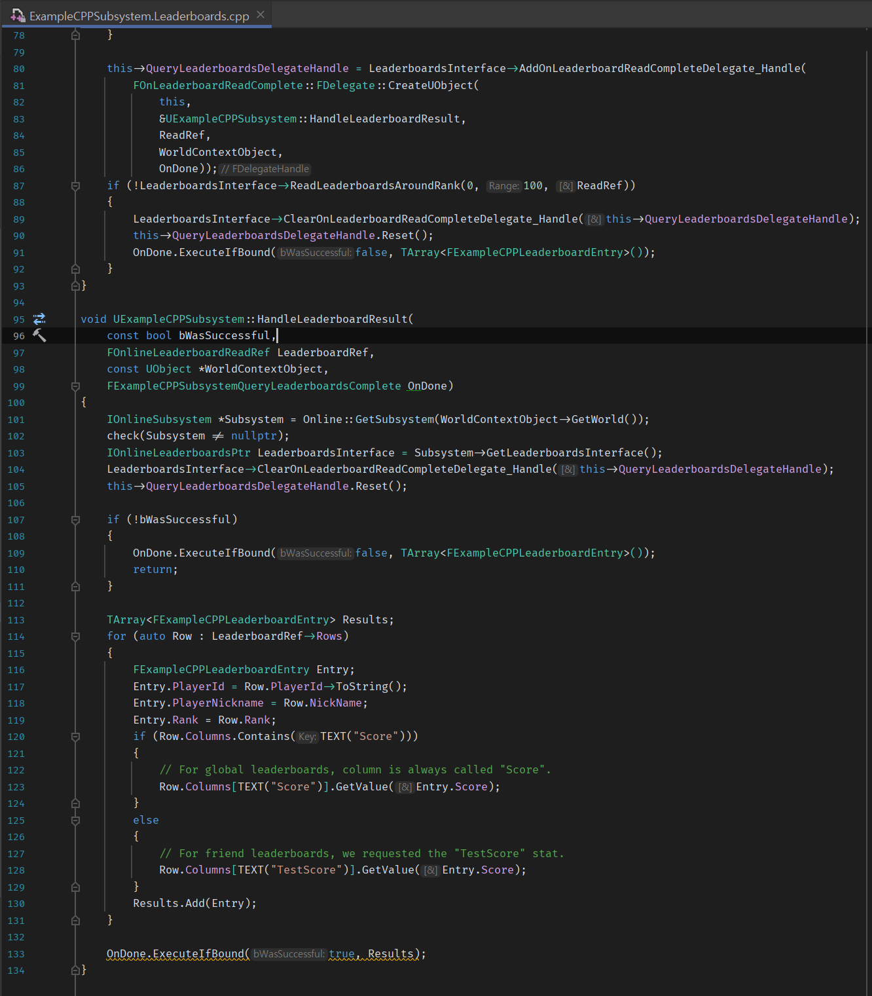Click GetSubsystem call on line 101
The image size is (872, 996).
tap(394, 419)
